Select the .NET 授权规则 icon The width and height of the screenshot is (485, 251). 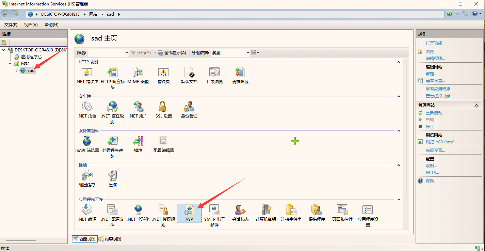[x=163, y=216]
